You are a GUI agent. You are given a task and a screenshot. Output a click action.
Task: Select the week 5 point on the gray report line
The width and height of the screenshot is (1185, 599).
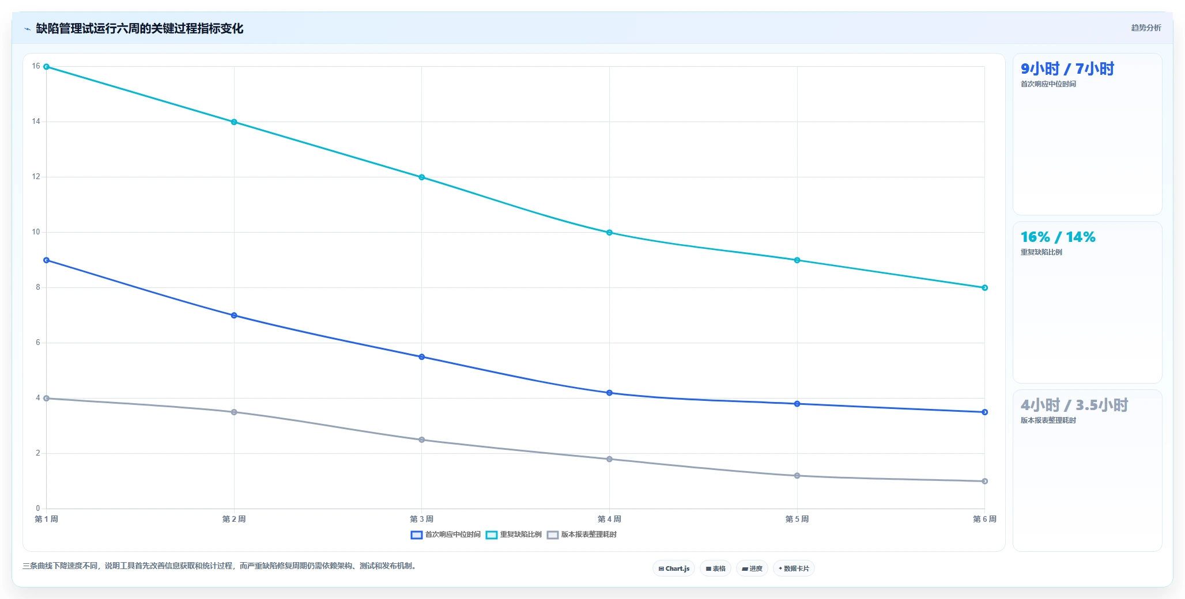point(797,476)
